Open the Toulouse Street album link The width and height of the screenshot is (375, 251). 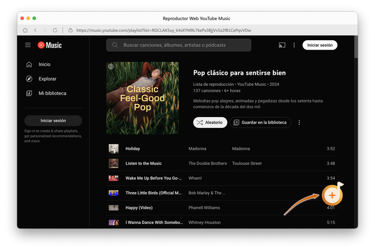coord(247,163)
